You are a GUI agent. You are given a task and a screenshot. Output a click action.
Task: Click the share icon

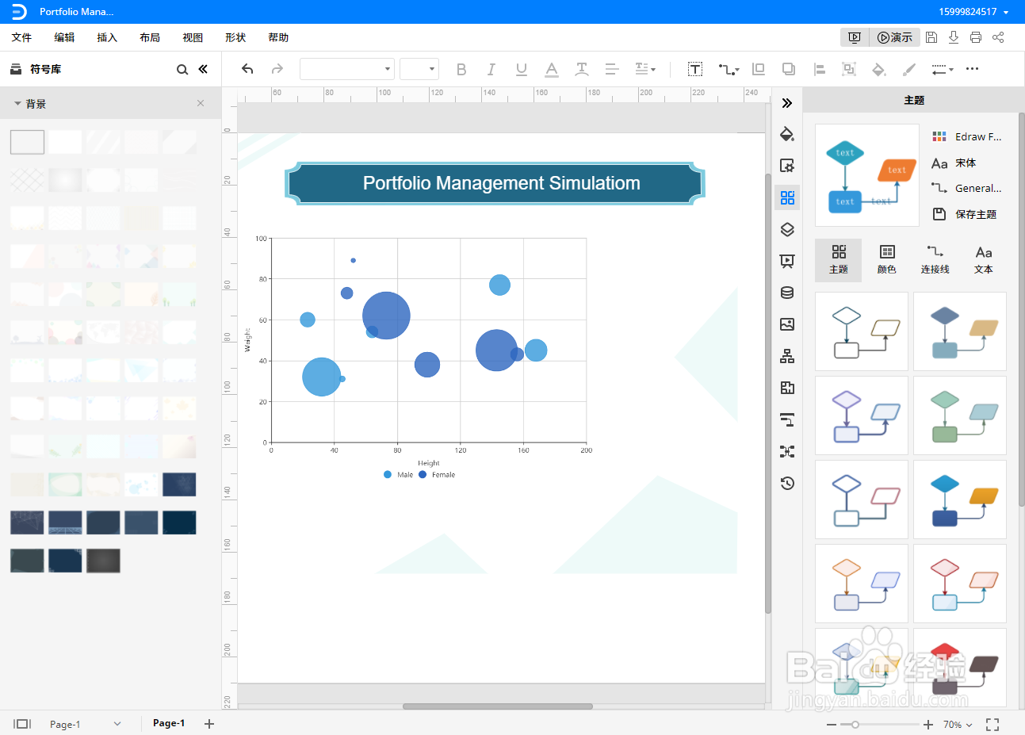click(x=998, y=37)
